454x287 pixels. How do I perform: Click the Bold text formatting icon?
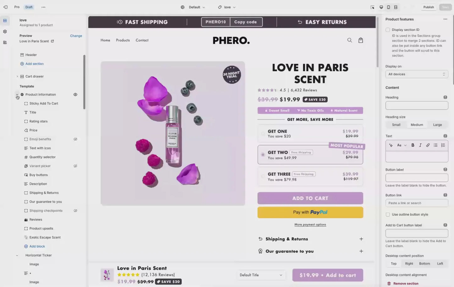coord(413,145)
